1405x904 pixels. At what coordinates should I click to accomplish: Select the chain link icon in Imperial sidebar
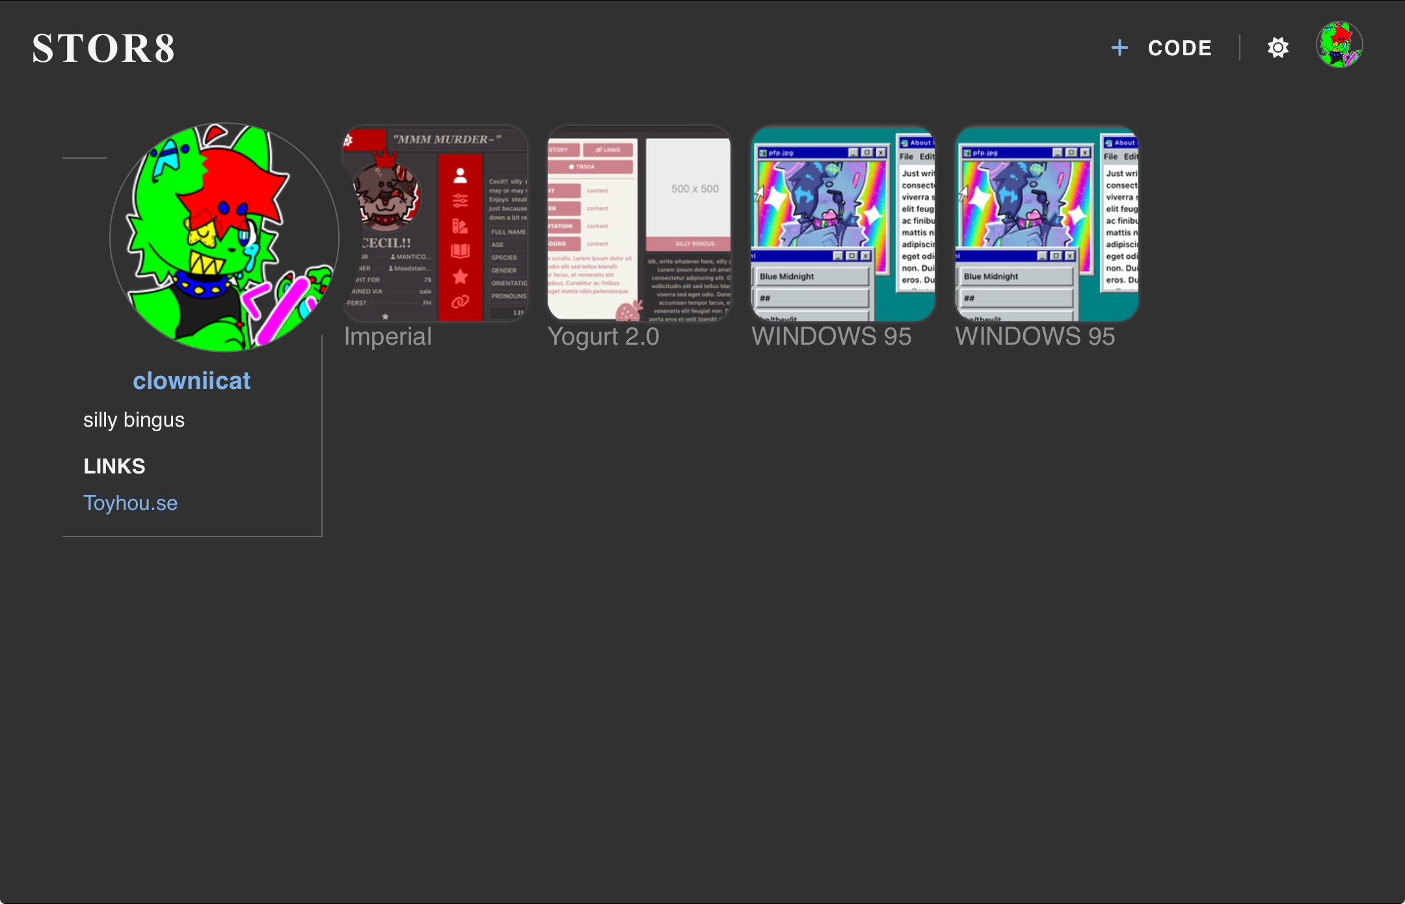tap(461, 301)
